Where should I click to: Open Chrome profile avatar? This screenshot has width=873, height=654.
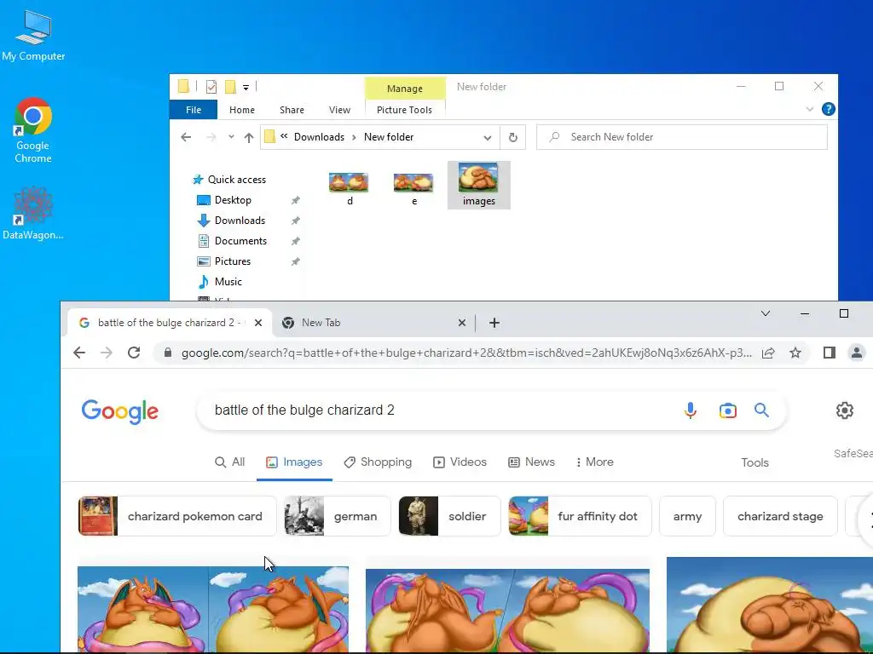point(856,353)
